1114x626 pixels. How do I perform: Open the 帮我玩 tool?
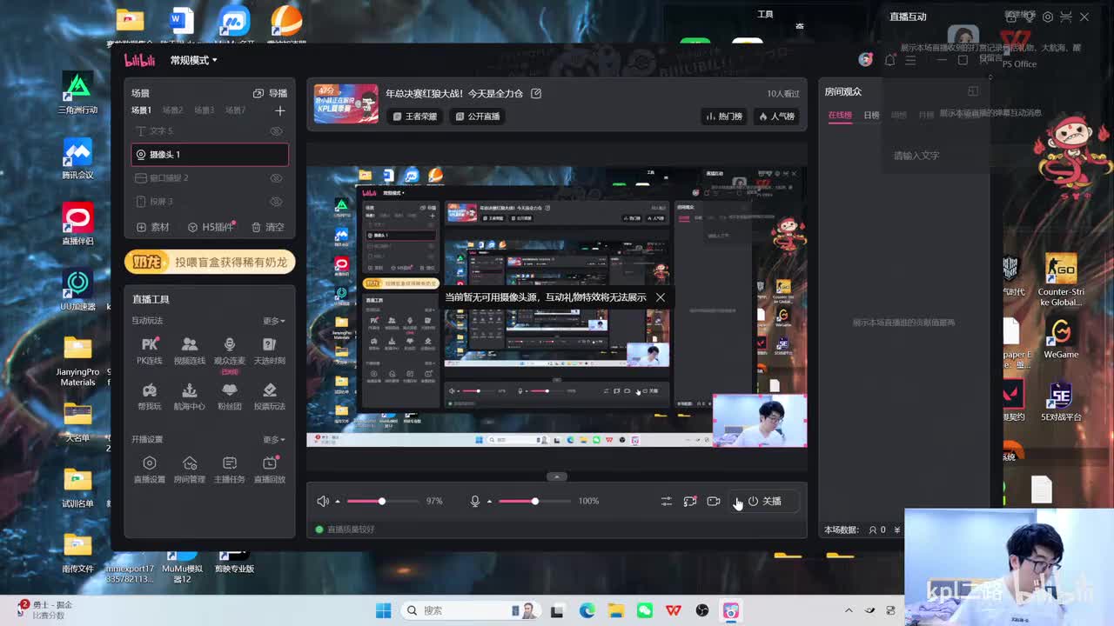(150, 396)
